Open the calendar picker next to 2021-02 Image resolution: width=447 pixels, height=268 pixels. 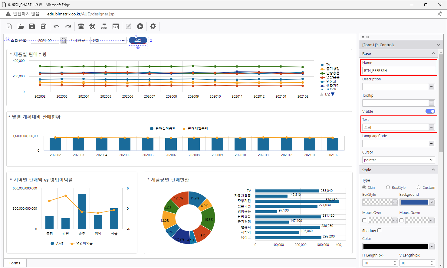[64, 40]
